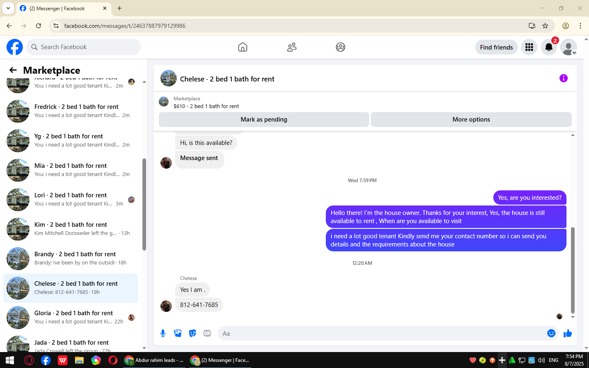Open the Facebook logo home link
589x368 pixels.
point(15,47)
